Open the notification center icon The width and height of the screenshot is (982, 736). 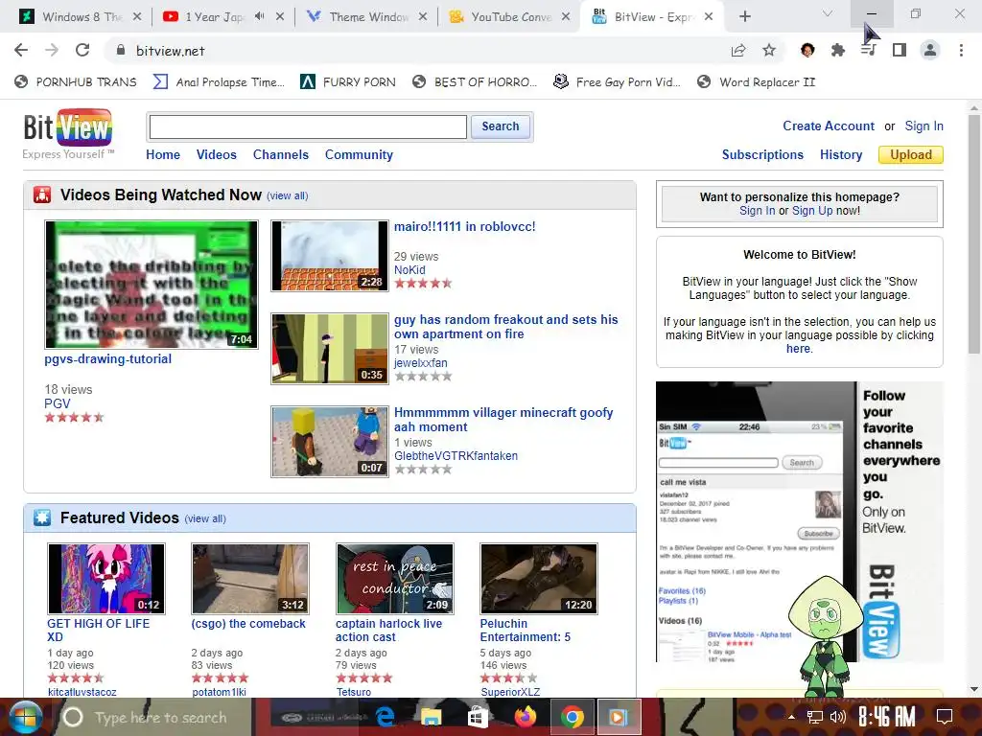pos(945,717)
